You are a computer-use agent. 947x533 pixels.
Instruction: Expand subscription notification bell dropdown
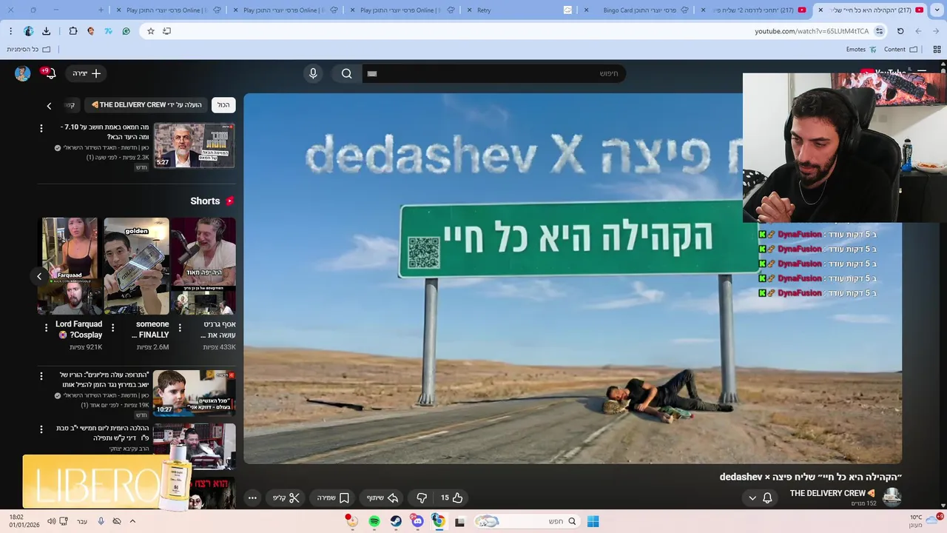tap(761, 497)
